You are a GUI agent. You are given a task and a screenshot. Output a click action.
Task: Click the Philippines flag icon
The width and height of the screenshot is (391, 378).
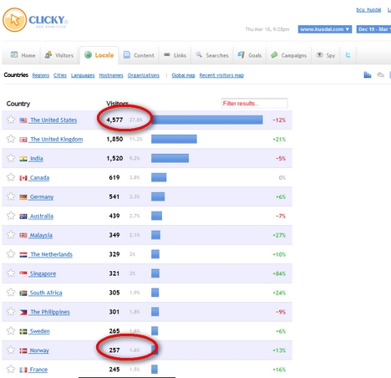tap(23, 312)
